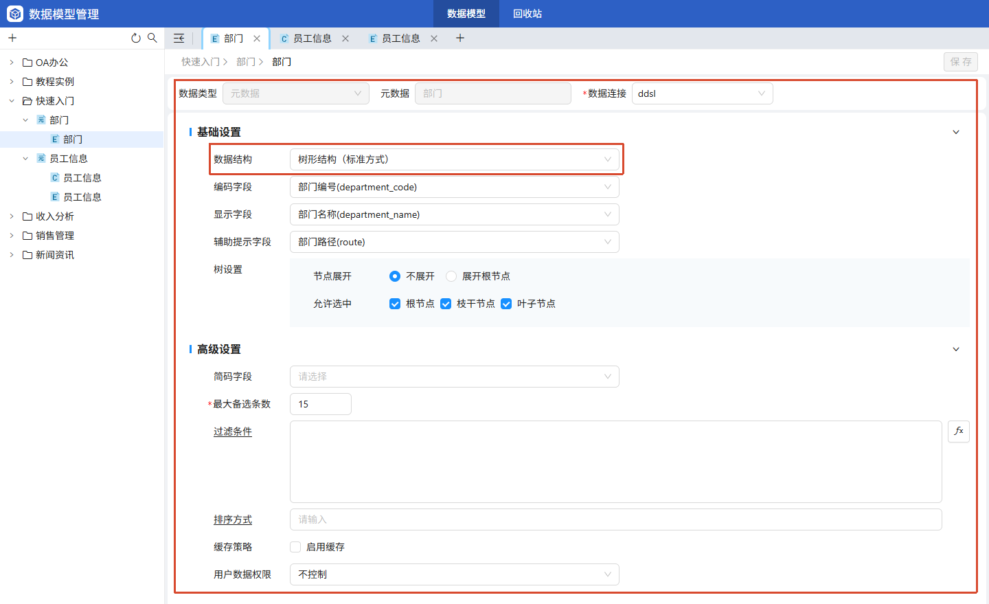Collapse the 员工信息 tree node
Viewport: 989px width, 604px height.
[x=25, y=159]
